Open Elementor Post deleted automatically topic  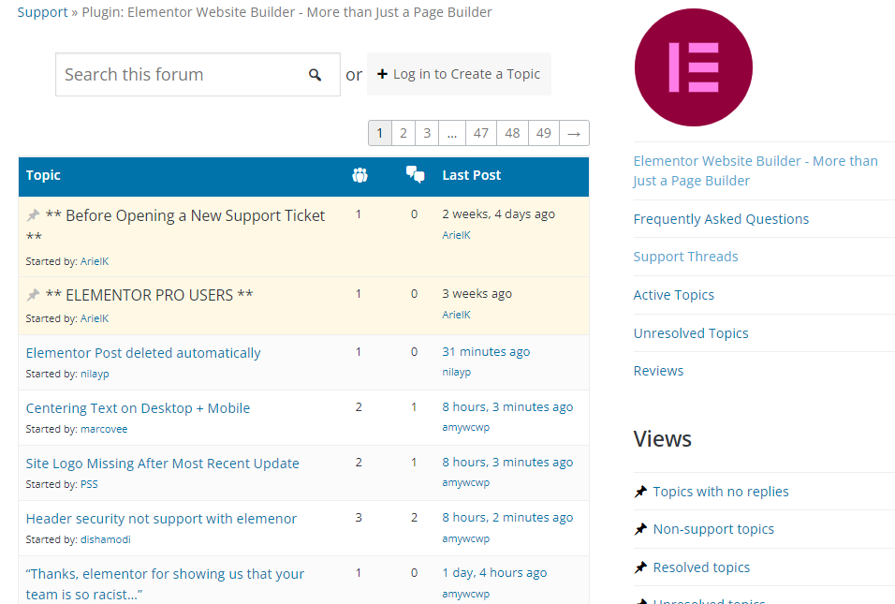[x=143, y=353]
